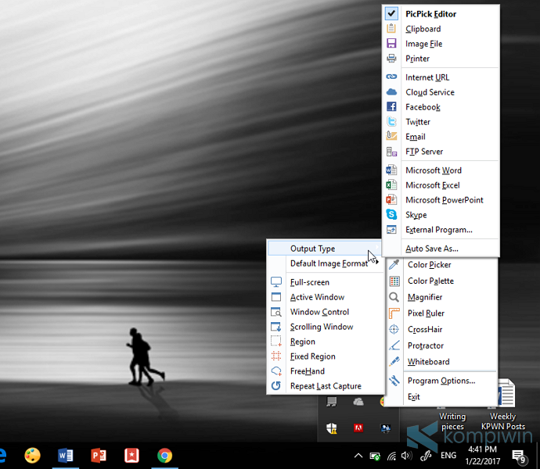The height and width of the screenshot is (469, 540).
Task: Capture Full-screen monitor icon
Action: (275, 282)
